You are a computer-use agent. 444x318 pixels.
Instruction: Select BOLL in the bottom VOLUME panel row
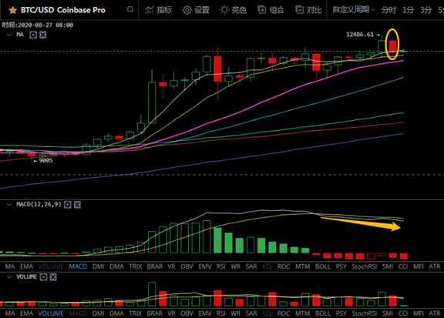(x=323, y=313)
